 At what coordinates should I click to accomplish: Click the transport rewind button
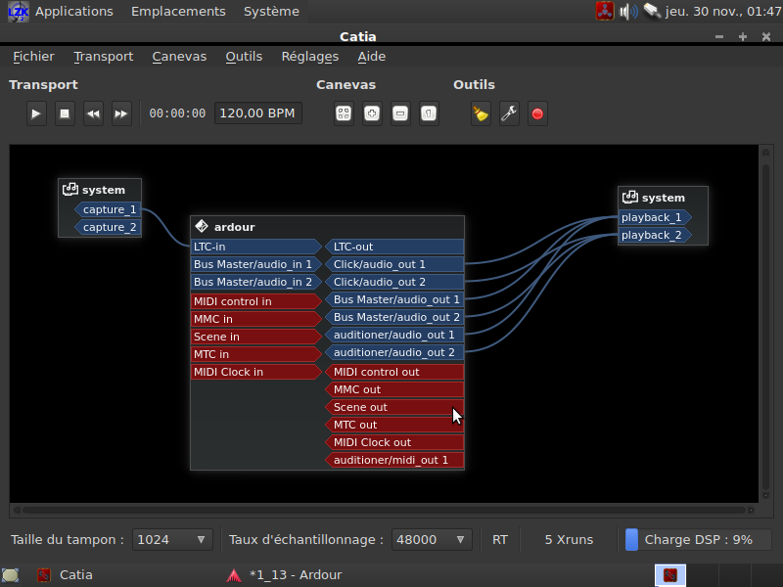coord(93,113)
